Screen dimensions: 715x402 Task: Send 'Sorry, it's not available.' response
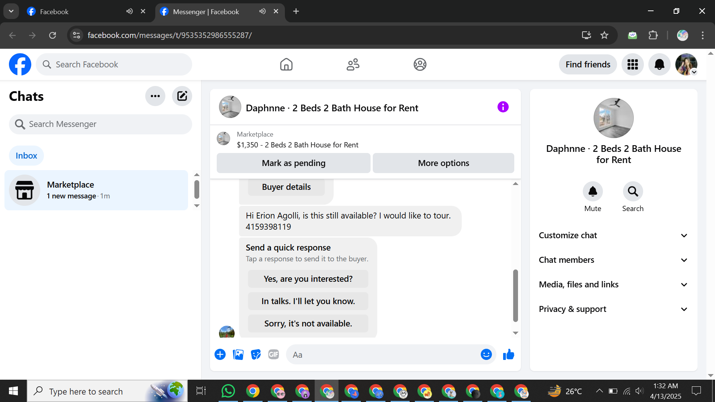point(308,323)
